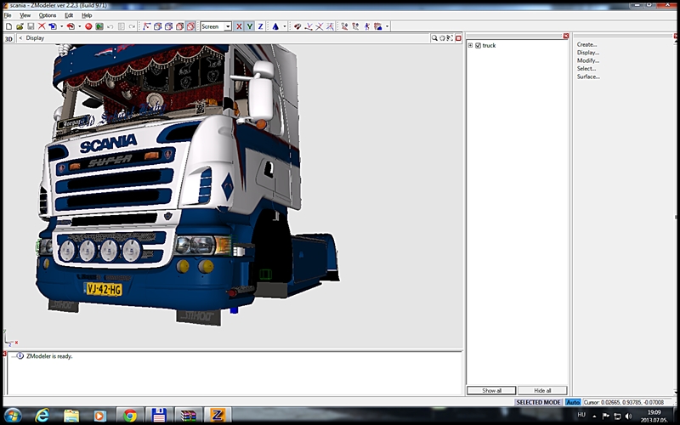This screenshot has height=425, width=680.
Task: Click the New file icon in toolbar
Action: pos(8,26)
